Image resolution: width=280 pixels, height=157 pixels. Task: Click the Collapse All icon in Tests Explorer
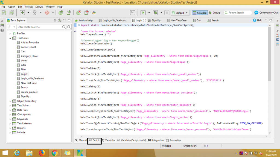click(x=55, y=20)
